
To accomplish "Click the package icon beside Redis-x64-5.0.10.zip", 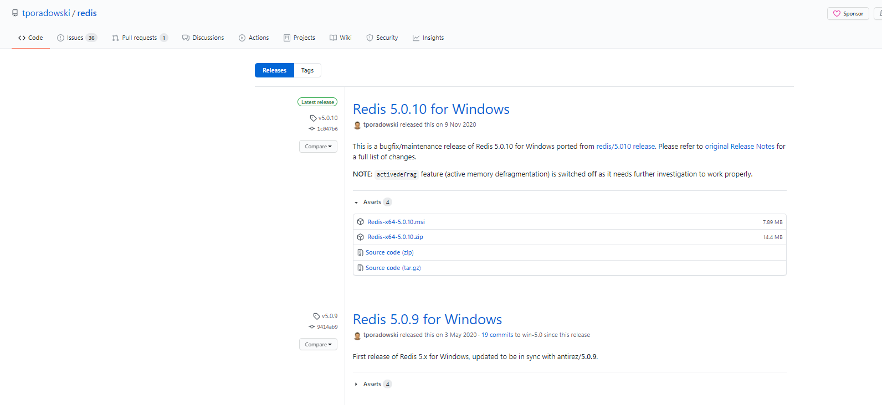I will (361, 237).
